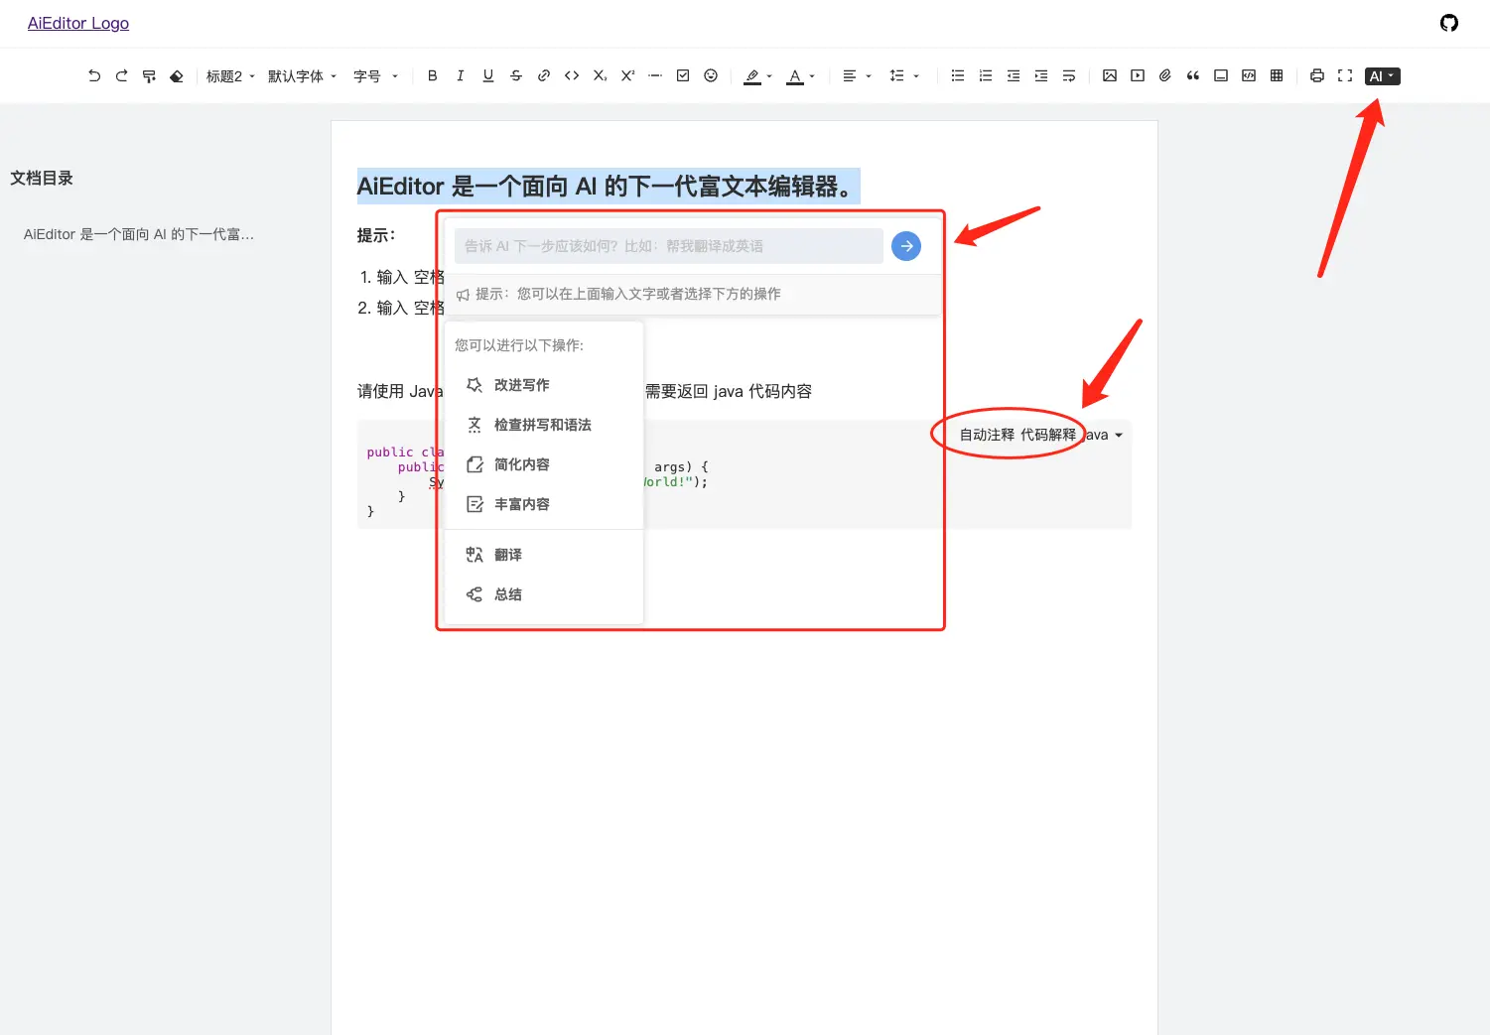Click the AI prompt input field
The image size is (1490, 1035).
668,246
